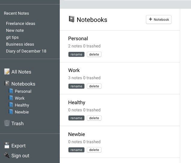Viewport: 191px width, 163px height.
Task: Click the Export floppy disk icon
Action: pos(7,146)
